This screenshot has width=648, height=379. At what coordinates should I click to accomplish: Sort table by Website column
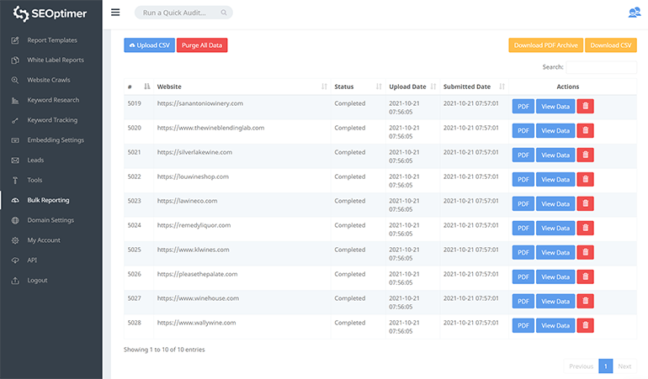tap(324, 87)
